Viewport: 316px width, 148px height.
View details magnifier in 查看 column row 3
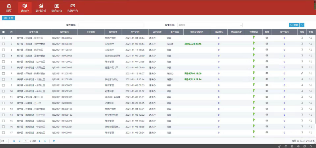click(x=311, y=50)
